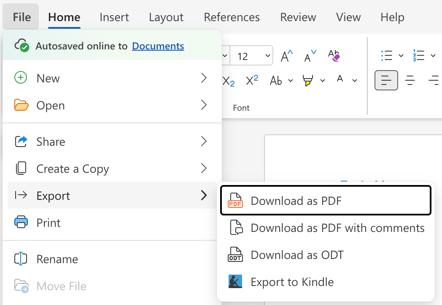Enable left text alignment
Screen dimensions: 442x305
point(386,80)
